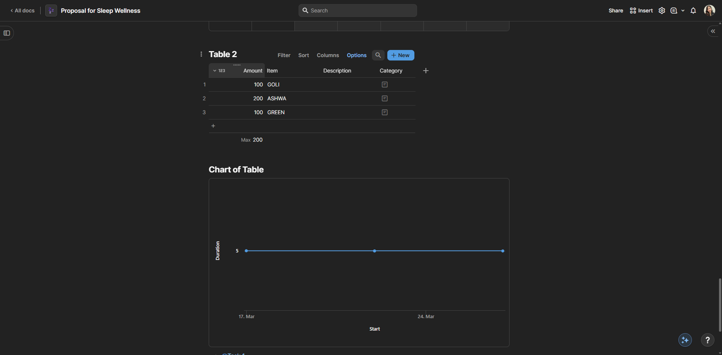Click into the Search field
This screenshot has width=722, height=355.
click(357, 11)
